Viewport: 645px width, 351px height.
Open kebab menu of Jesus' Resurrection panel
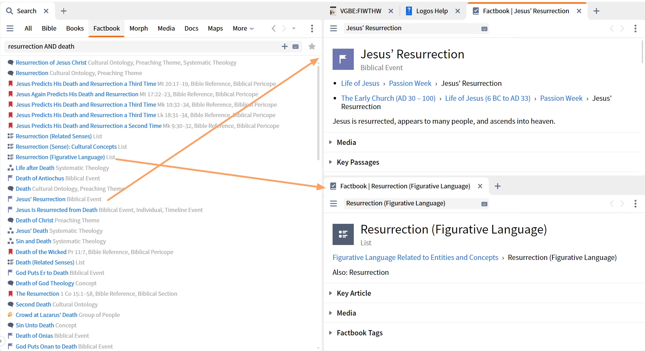pyautogui.click(x=636, y=28)
